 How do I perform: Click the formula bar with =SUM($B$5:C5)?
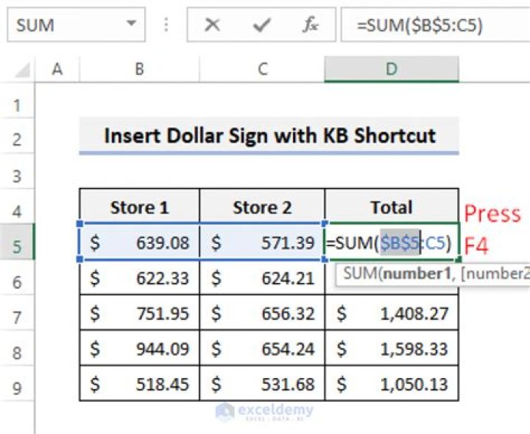tap(435, 25)
